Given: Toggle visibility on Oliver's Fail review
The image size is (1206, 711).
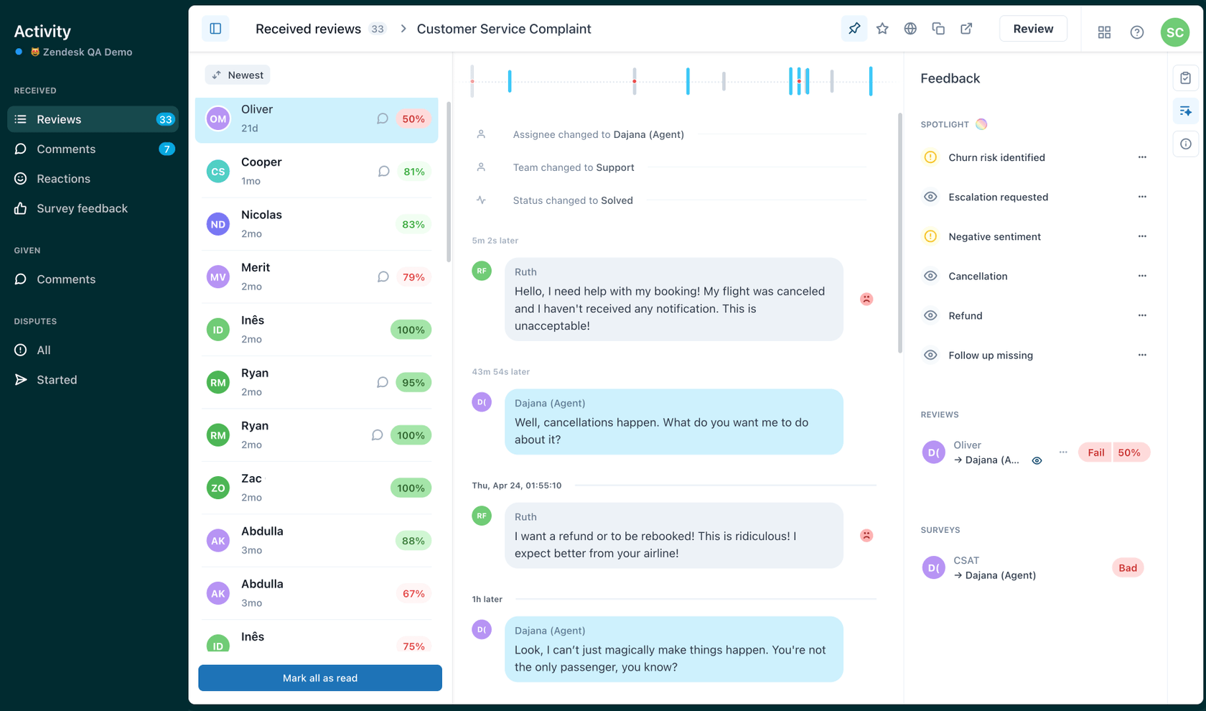Looking at the screenshot, I should pyautogui.click(x=1037, y=460).
